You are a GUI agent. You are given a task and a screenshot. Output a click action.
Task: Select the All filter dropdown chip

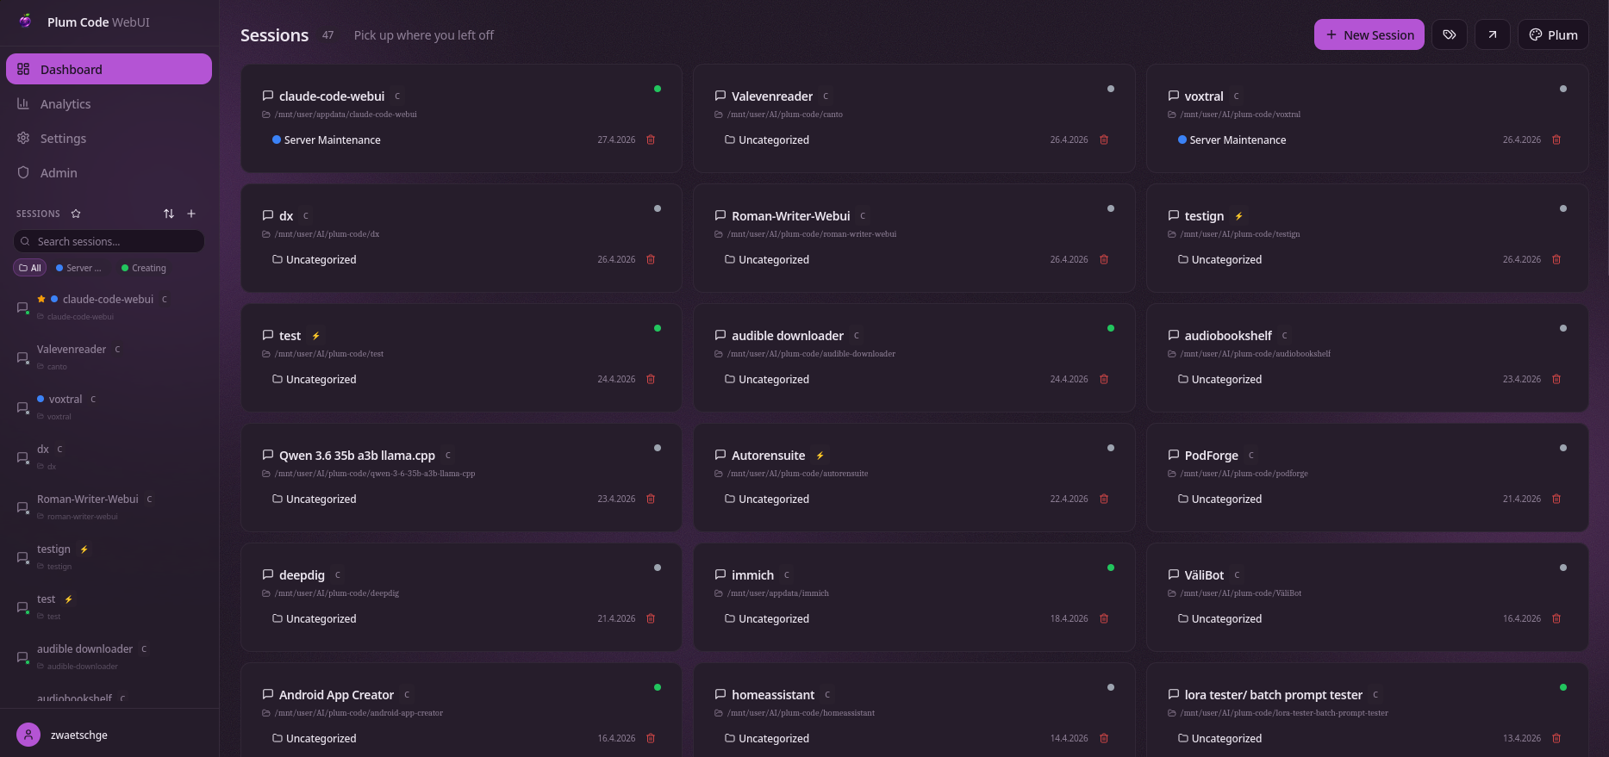coord(29,268)
